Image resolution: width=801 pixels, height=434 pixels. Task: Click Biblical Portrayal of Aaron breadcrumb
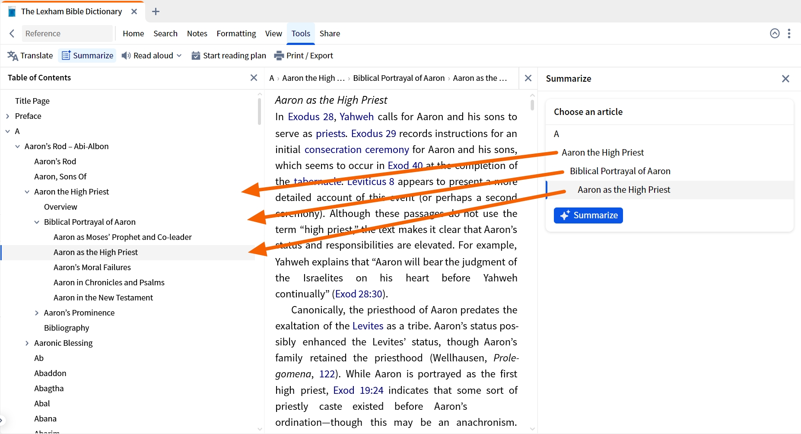[399, 78]
